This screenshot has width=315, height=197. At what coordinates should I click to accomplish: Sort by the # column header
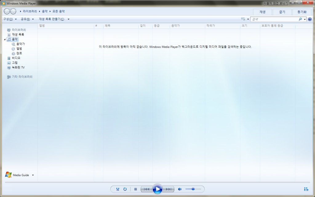pyautogui.click(x=98, y=26)
